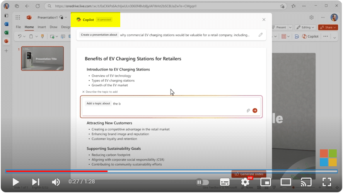Expand the paste options dropdown
Image resolution: width=343 pixels, height=193 pixels.
(x=36, y=36)
